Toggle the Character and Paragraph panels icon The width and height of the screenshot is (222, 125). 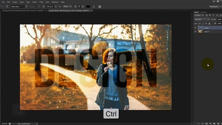(x=100, y=7)
